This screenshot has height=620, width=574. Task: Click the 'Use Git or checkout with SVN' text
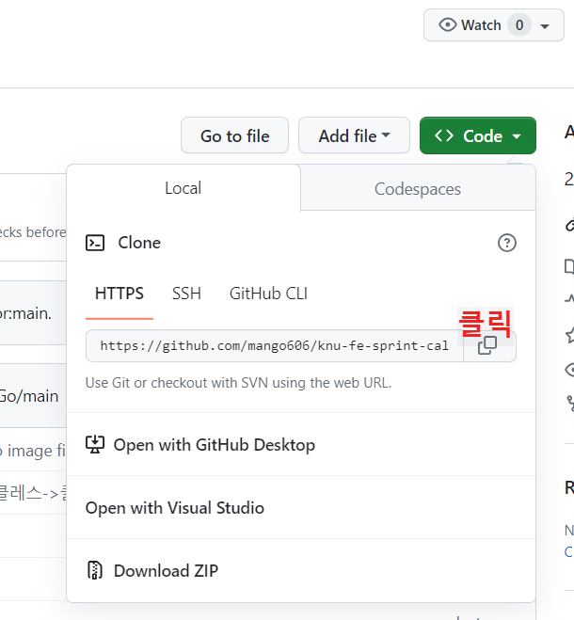pyautogui.click(x=239, y=383)
